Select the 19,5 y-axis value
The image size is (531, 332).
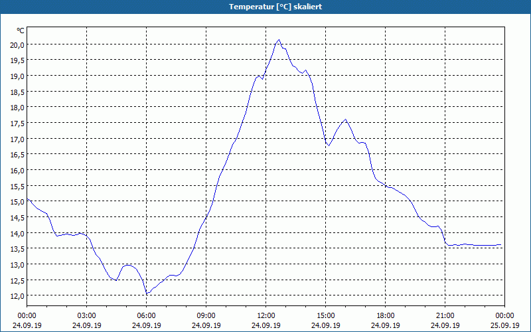pos(18,60)
